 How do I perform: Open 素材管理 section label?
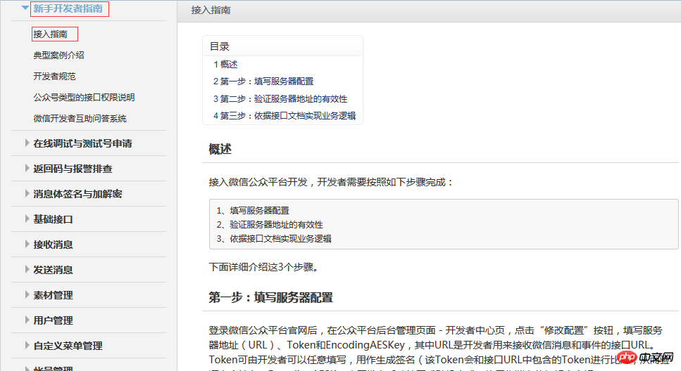tap(53, 295)
